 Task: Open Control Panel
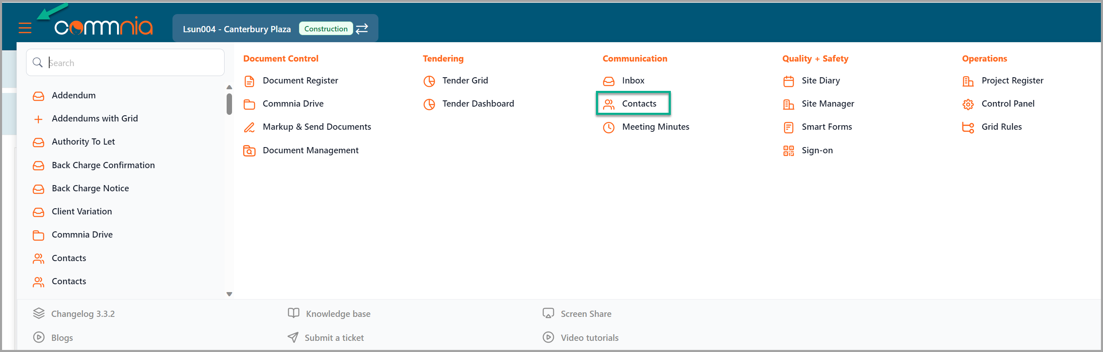coord(1007,104)
